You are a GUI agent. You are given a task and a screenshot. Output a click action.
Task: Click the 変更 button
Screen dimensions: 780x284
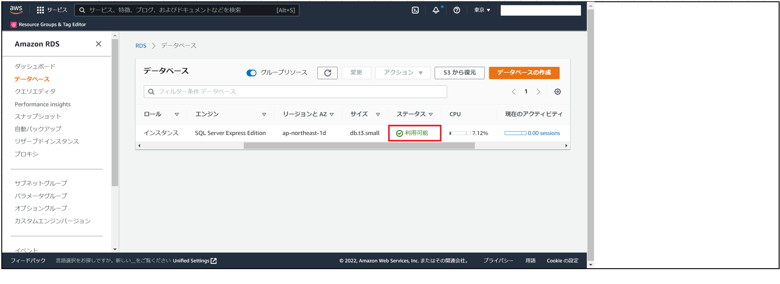[356, 73]
